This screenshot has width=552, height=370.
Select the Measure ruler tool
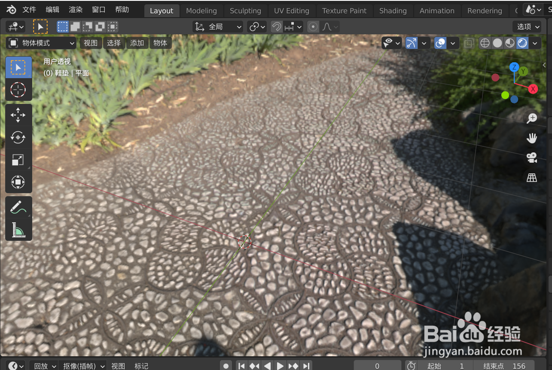pos(18,230)
